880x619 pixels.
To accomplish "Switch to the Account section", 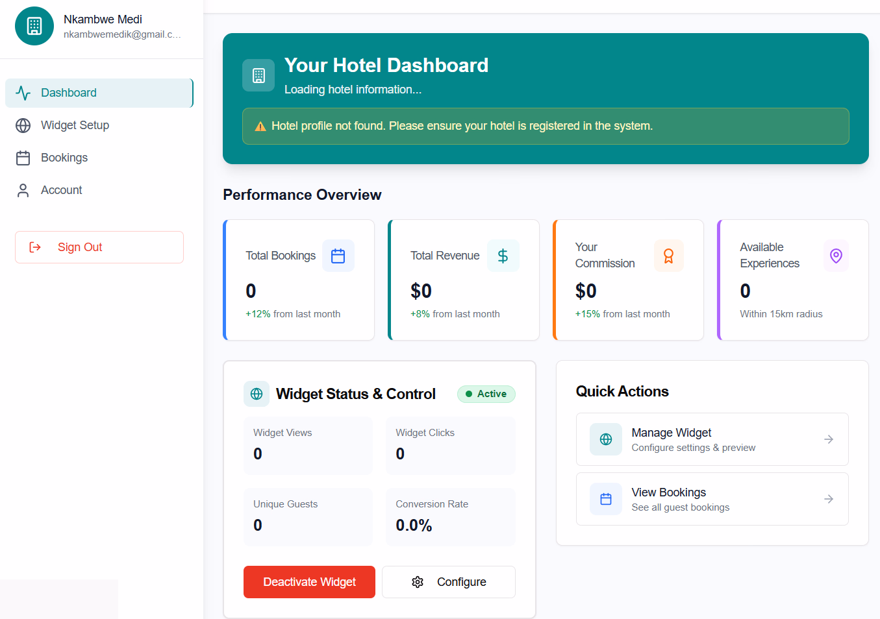I will pyautogui.click(x=61, y=189).
